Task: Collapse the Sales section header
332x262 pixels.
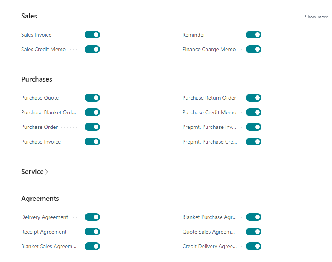Action: tap(29, 16)
